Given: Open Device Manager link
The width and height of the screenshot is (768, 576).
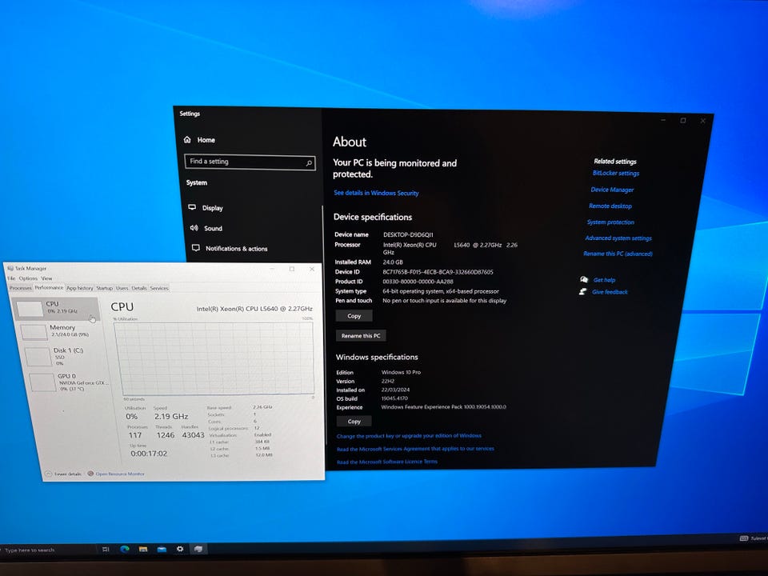Looking at the screenshot, I should coord(612,190).
